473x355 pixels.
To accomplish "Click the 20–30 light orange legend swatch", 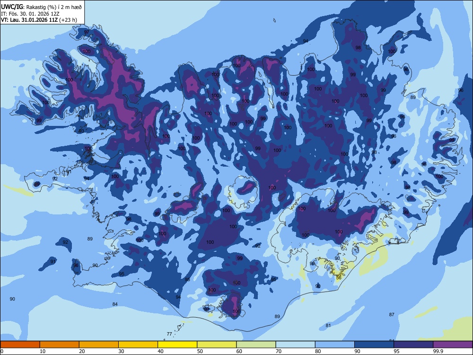I will [99, 345].
